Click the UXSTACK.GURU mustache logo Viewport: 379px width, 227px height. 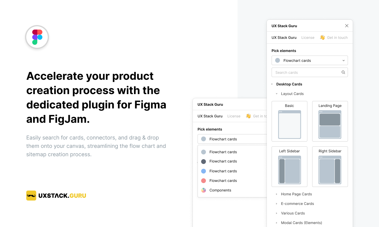point(31,196)
